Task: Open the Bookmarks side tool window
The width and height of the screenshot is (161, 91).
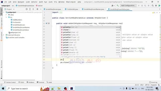Action: click(x=2, y=75)
